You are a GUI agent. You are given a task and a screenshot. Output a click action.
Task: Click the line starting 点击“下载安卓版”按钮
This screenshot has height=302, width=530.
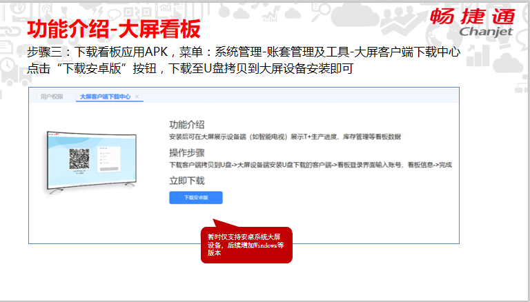click(x=190, y=68)
